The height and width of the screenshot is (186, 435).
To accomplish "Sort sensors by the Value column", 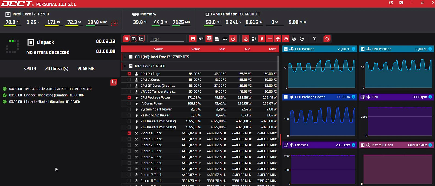I will point(195,49).
